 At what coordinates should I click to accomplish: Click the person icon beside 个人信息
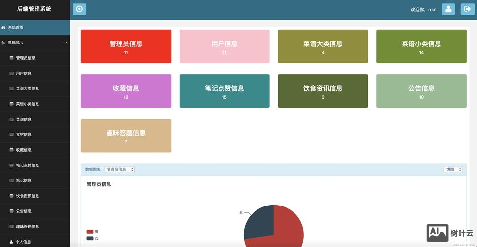coord(11,242)
